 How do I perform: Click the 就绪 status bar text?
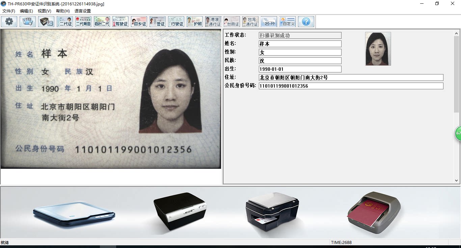(x=5, y=243)
